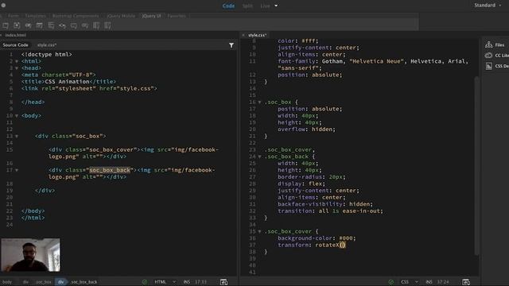Image resolution: width=509 pixels, height=286 pixels.
Task: Close the style.css document tab
Action: (x=243, y=35)
